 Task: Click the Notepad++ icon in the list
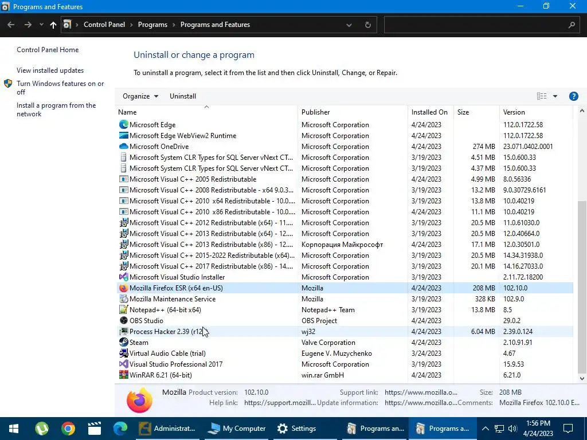(124, 309)
